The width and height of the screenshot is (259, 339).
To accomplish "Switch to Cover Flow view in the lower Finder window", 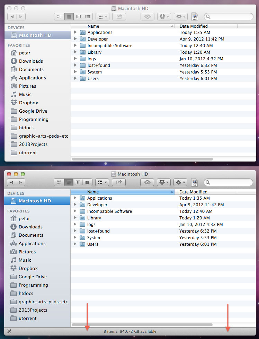I will (88, 182).
